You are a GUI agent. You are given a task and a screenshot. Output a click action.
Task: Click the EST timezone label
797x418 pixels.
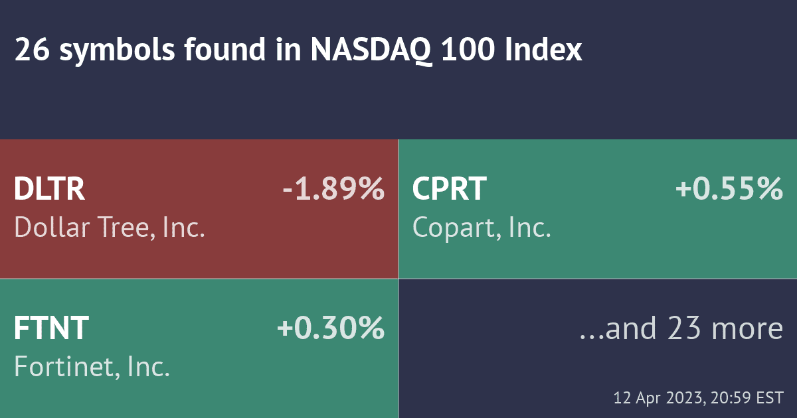point(770,398)
